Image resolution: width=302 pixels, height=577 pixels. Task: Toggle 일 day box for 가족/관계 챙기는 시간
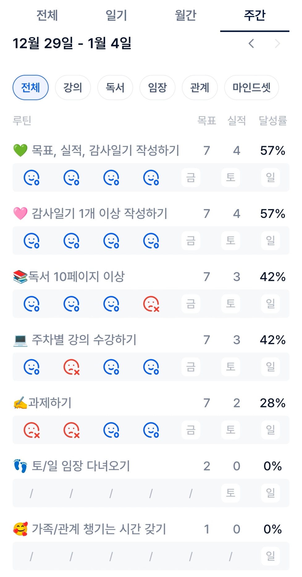pyautogui.click(x=271, y=556)
